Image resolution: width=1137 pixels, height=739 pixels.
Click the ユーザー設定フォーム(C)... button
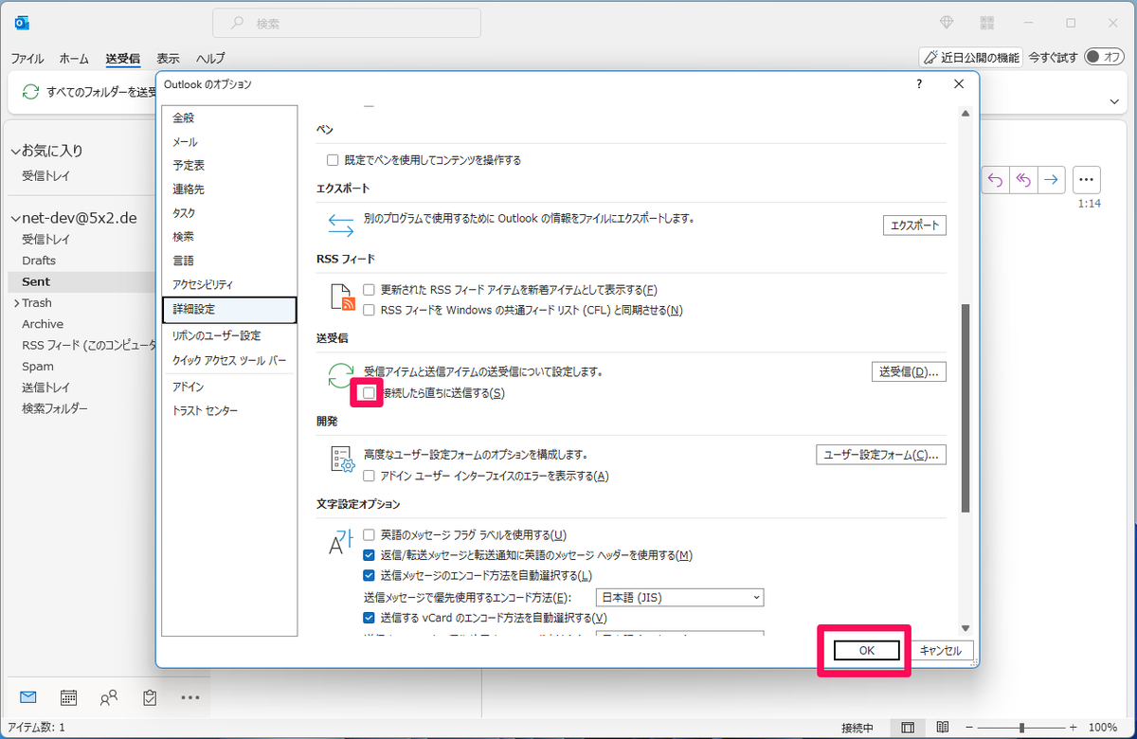[x=881, y=455]
